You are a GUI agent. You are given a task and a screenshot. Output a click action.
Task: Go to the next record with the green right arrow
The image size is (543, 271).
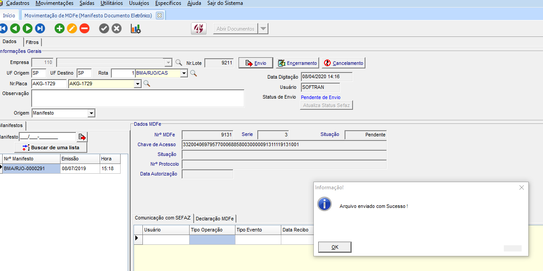coord(28,28)
